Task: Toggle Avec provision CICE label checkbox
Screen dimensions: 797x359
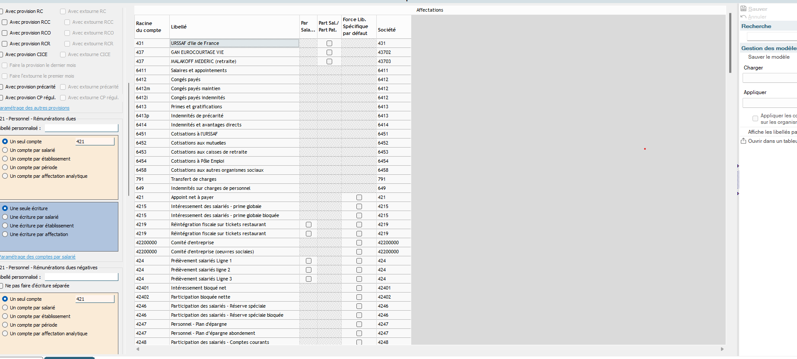Action: tap(1, 54)
